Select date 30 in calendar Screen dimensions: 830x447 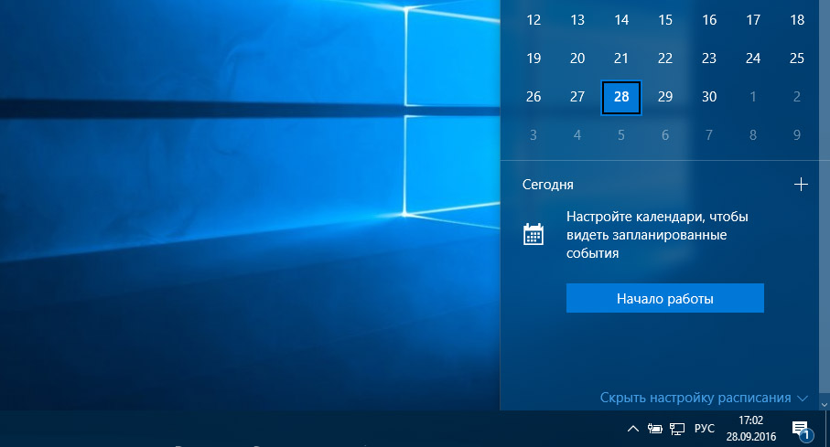pyautogui.click(x=709, y=97)
